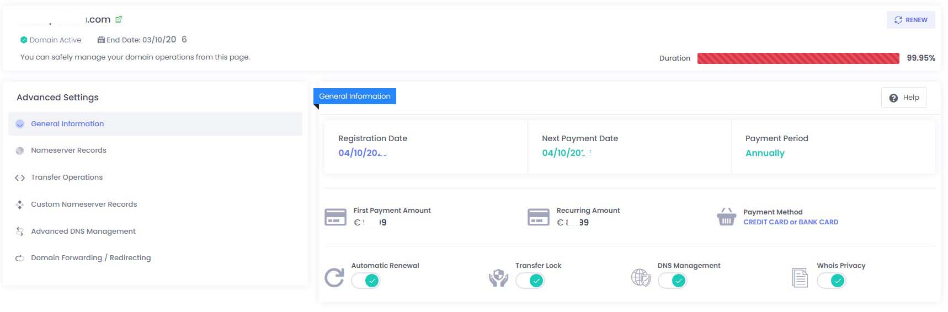
Task: Turn off the Transfer Lock switch
Action: (530, 281)
